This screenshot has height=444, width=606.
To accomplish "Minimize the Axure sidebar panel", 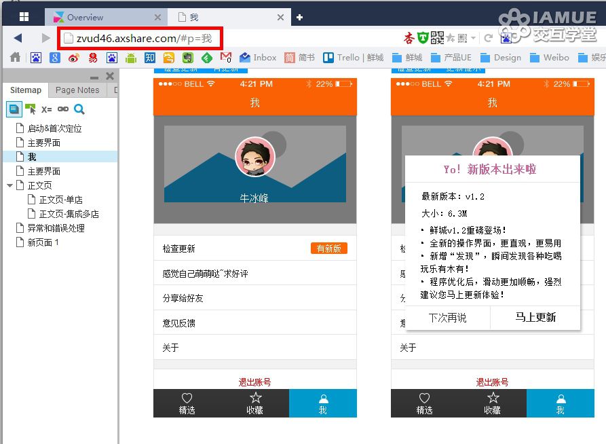I will point(94,77).
